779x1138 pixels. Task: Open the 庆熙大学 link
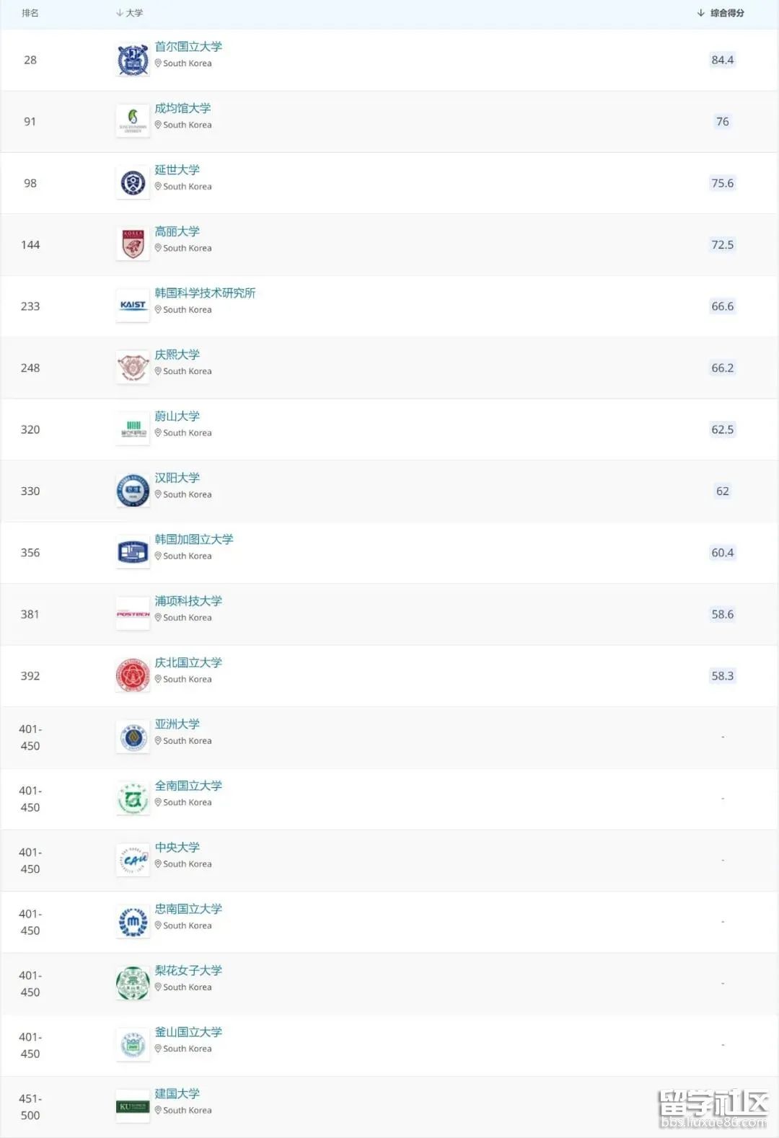click(x=177, y=355)
